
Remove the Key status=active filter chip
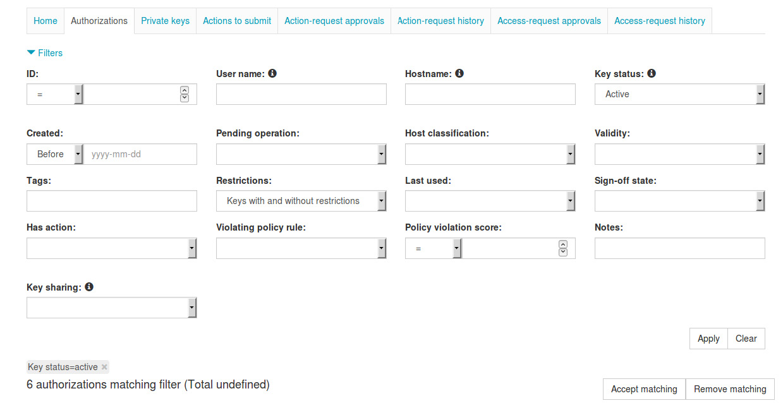pyautogui.click(x=105, y=367)
